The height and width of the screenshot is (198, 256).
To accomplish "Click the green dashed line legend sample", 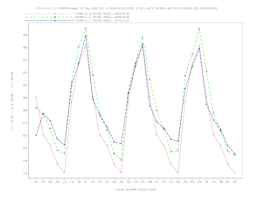I will click(50, 17).
